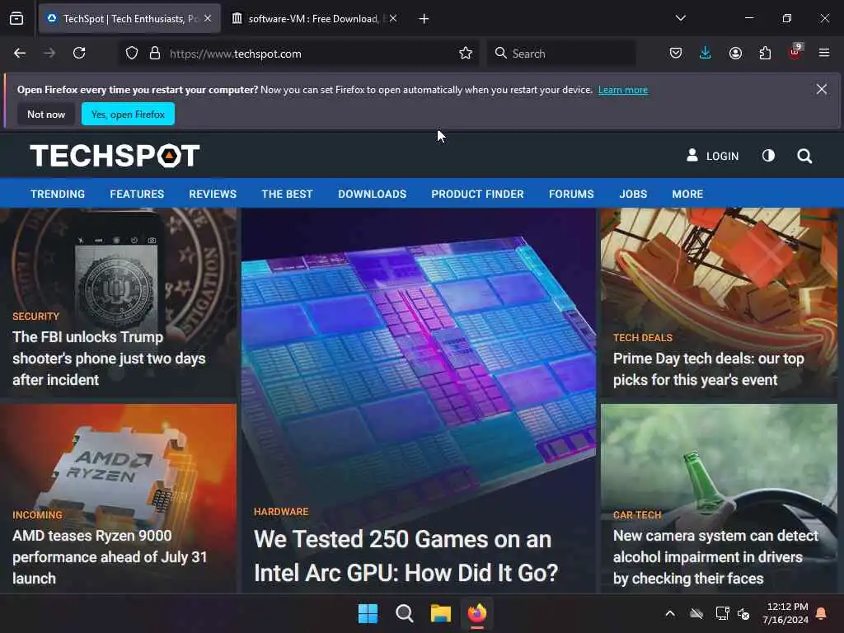Click the network tray icon
The height and width of the screenshot is (633, 844).
point(722,613)
